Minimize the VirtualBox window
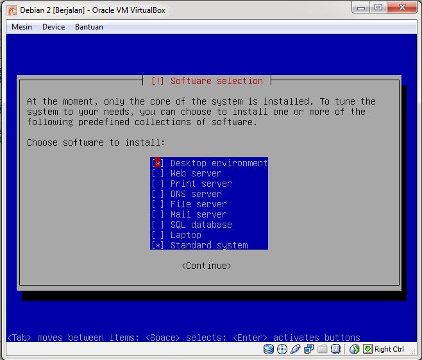 [x=361, y=8]
